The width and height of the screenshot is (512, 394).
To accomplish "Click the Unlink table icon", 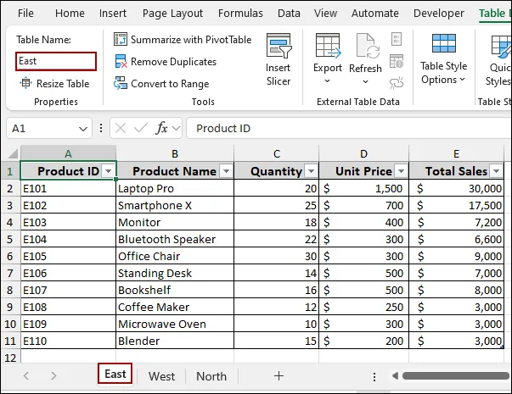I will (397, 83).
